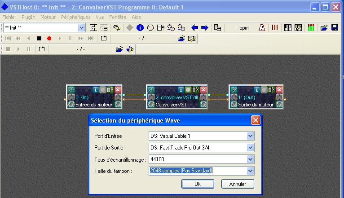Viewport: 344px width, 198px height.
Task: Click the black stop button in player bar
Action: coord(39,39)
